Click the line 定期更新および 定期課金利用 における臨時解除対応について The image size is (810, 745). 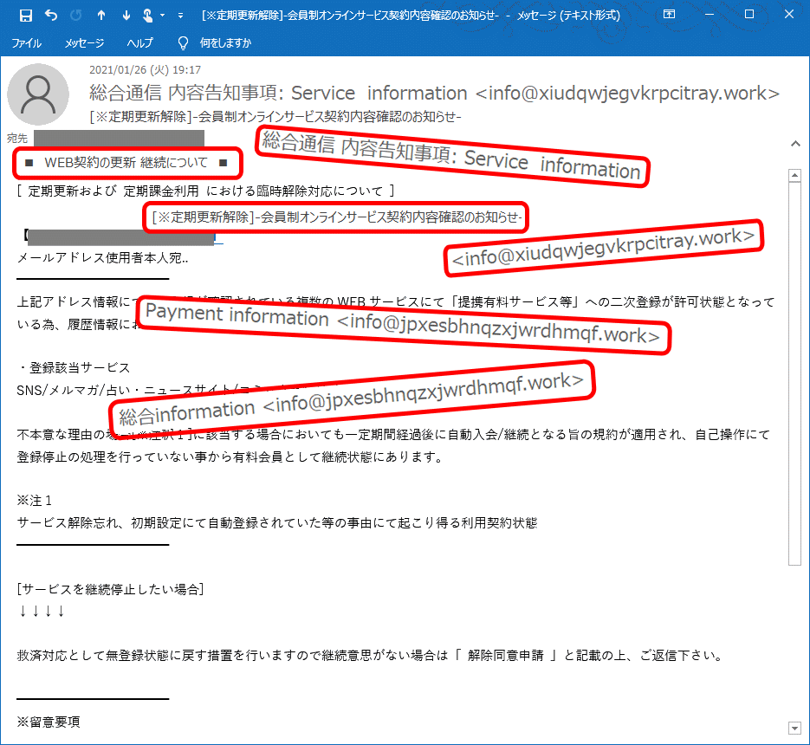click(x=205, y=191)
